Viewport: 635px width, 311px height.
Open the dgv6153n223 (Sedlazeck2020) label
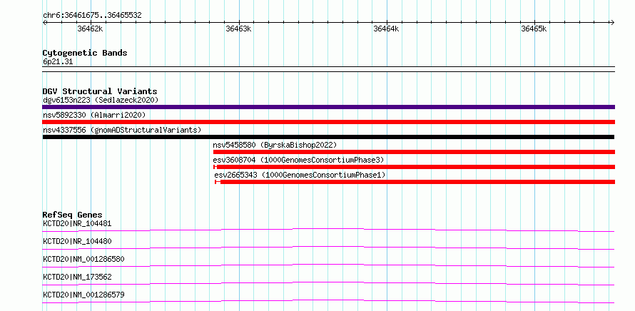[101, 100]
